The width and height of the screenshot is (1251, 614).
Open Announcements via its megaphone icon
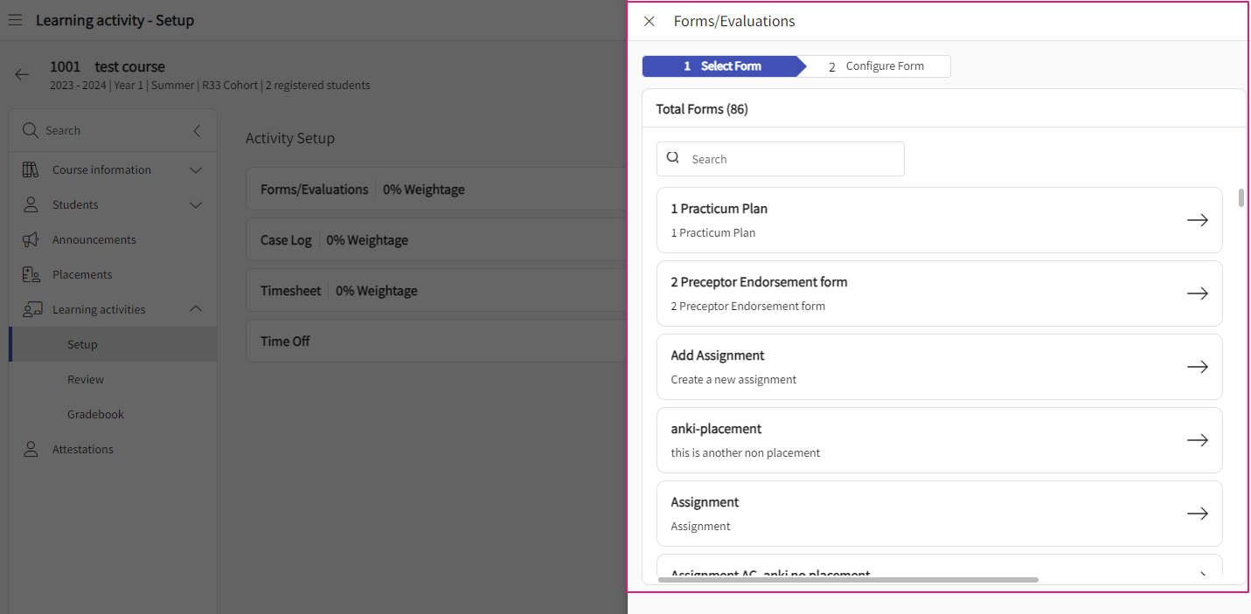pyautogui.click(x=30, y=238)
